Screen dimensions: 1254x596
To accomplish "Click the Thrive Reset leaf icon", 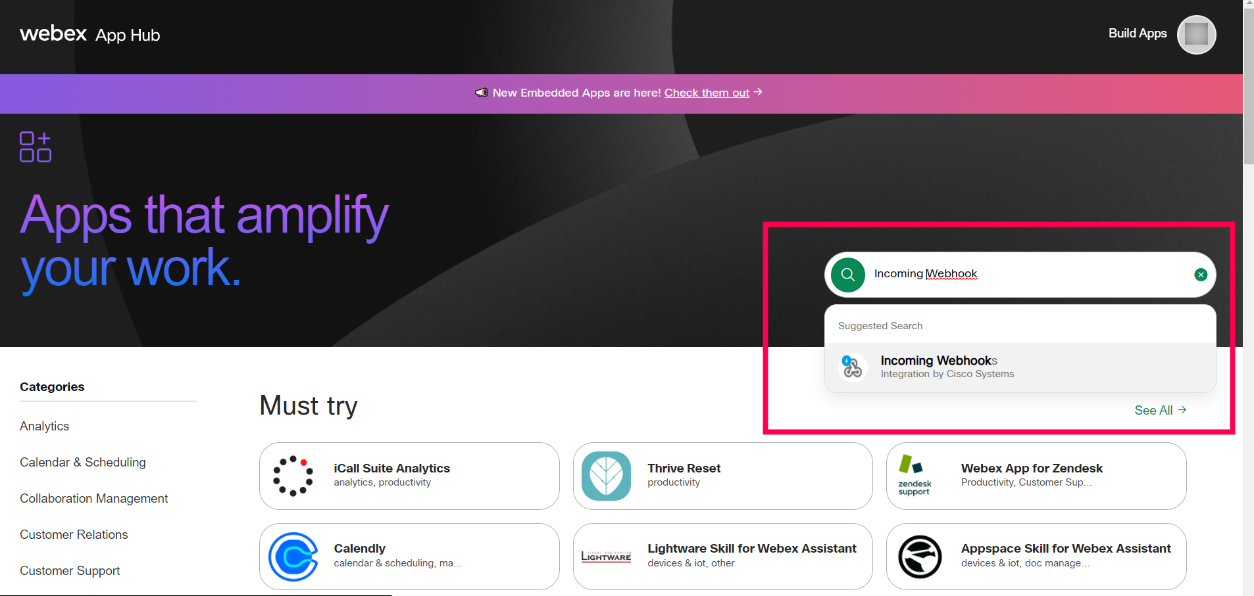I will pos(606,475).
